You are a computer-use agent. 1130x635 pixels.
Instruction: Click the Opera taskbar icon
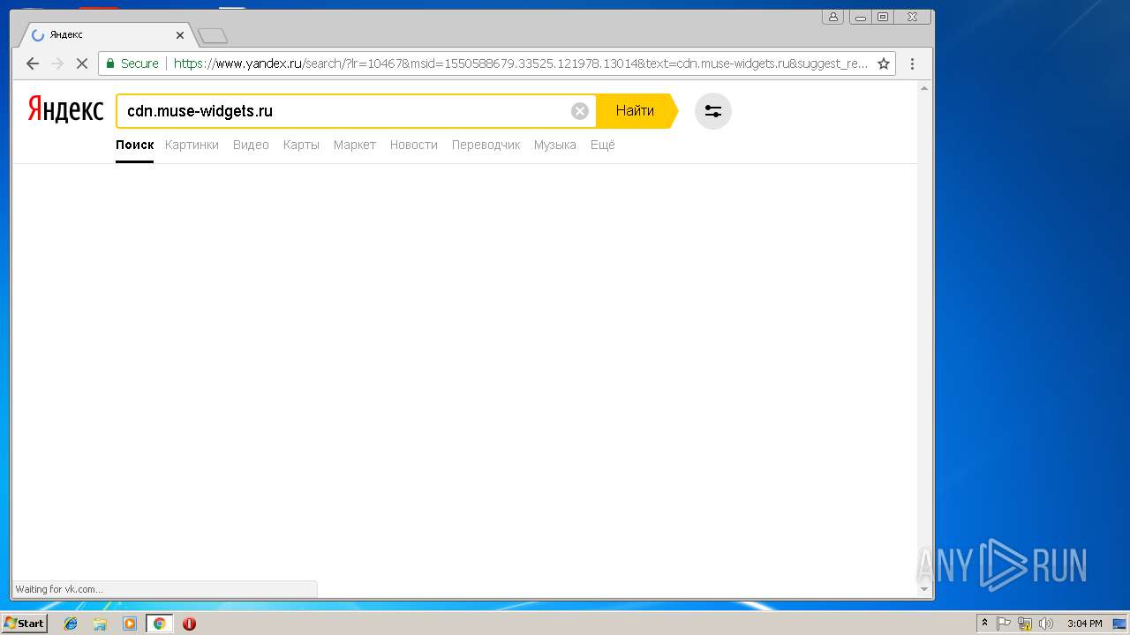(x=189, y=624)
